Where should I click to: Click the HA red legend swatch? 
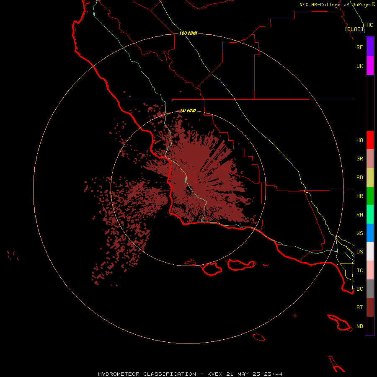point(370,140)
